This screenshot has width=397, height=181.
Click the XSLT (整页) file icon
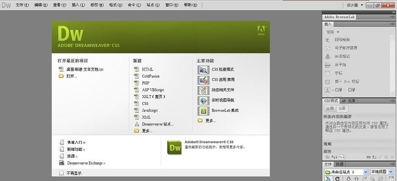tap(137, 96)
